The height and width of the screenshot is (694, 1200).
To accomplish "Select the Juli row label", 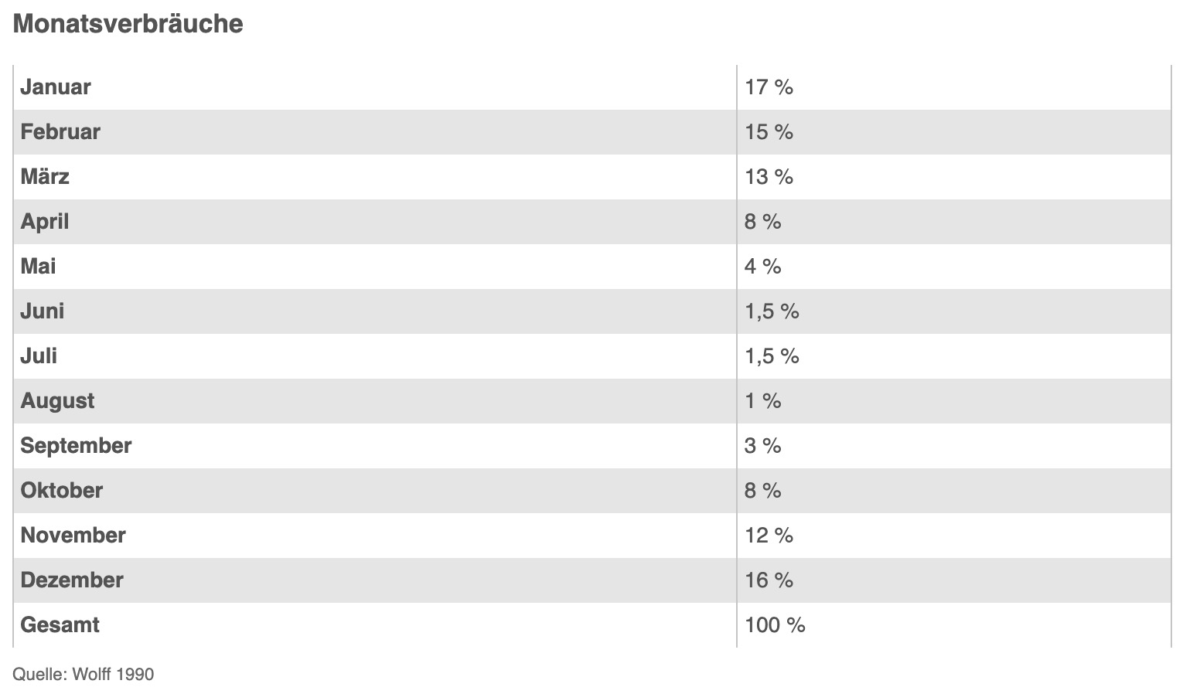I will (39, 356).
